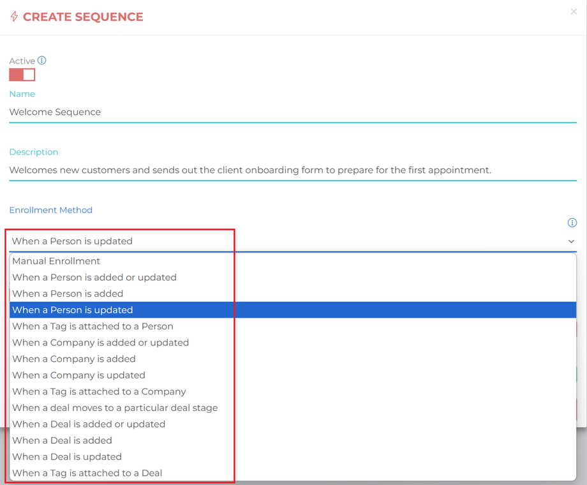
Task: Choose When a Tag is attached to a Person
Action: tap(93, 326)
